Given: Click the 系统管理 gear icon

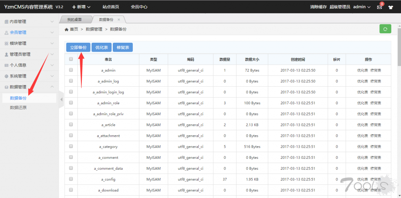Looking at the screenshot, I should point(6,76).
